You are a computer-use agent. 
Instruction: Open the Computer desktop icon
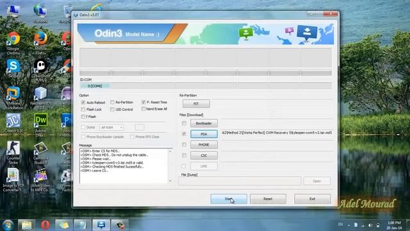point(13,14)
